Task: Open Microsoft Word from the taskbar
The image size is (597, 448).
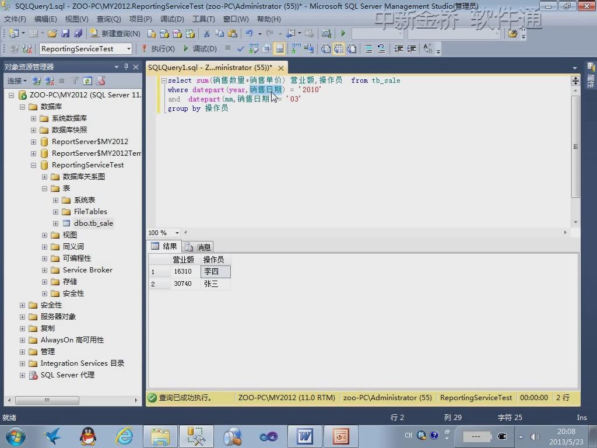Action: click(x=305, y=436)
